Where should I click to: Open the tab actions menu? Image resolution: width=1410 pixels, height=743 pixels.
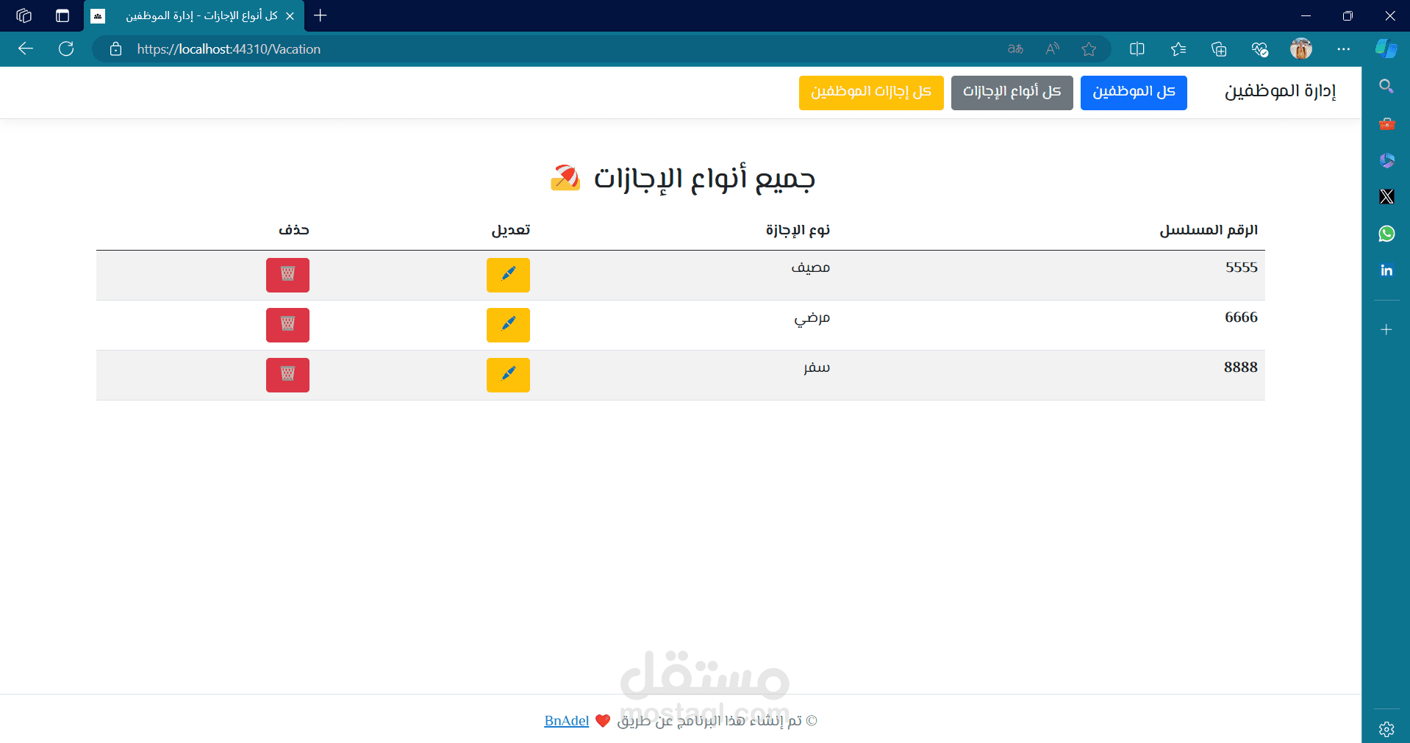coord(62,15)
